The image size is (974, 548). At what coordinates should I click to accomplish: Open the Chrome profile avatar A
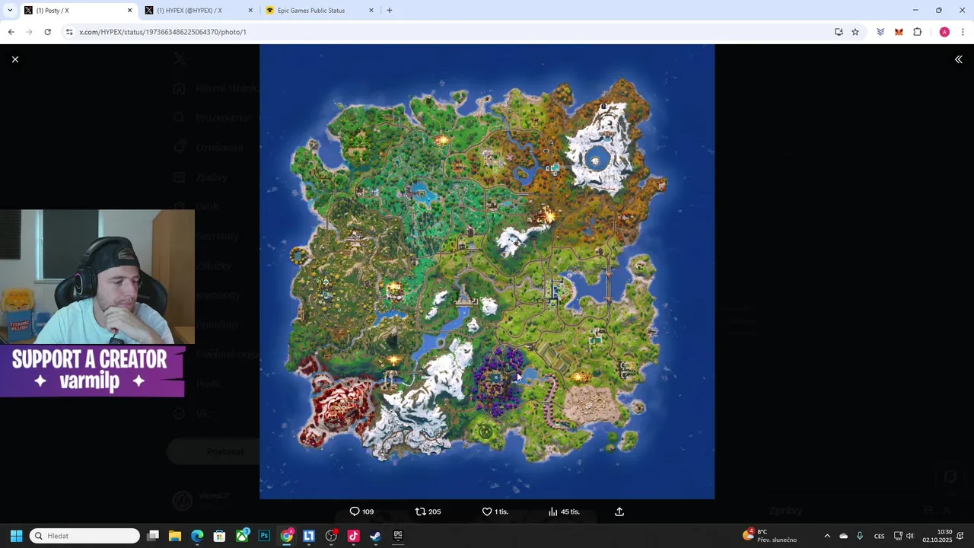pos(944,32)
